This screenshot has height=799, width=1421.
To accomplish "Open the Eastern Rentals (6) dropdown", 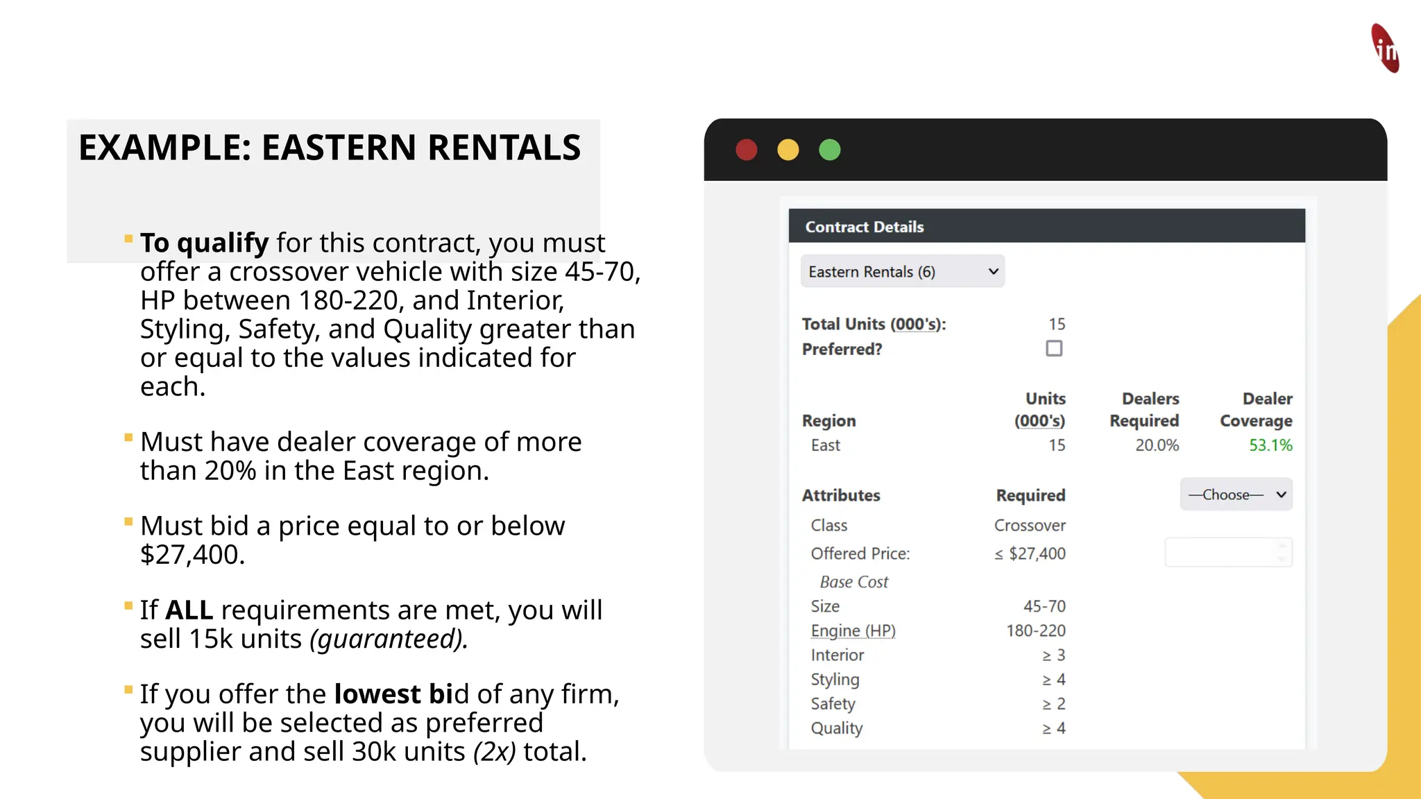I will pos(903,271).
